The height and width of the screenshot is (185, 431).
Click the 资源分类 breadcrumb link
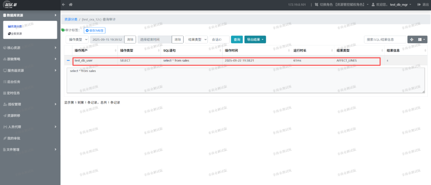click(x=71, y=20)
